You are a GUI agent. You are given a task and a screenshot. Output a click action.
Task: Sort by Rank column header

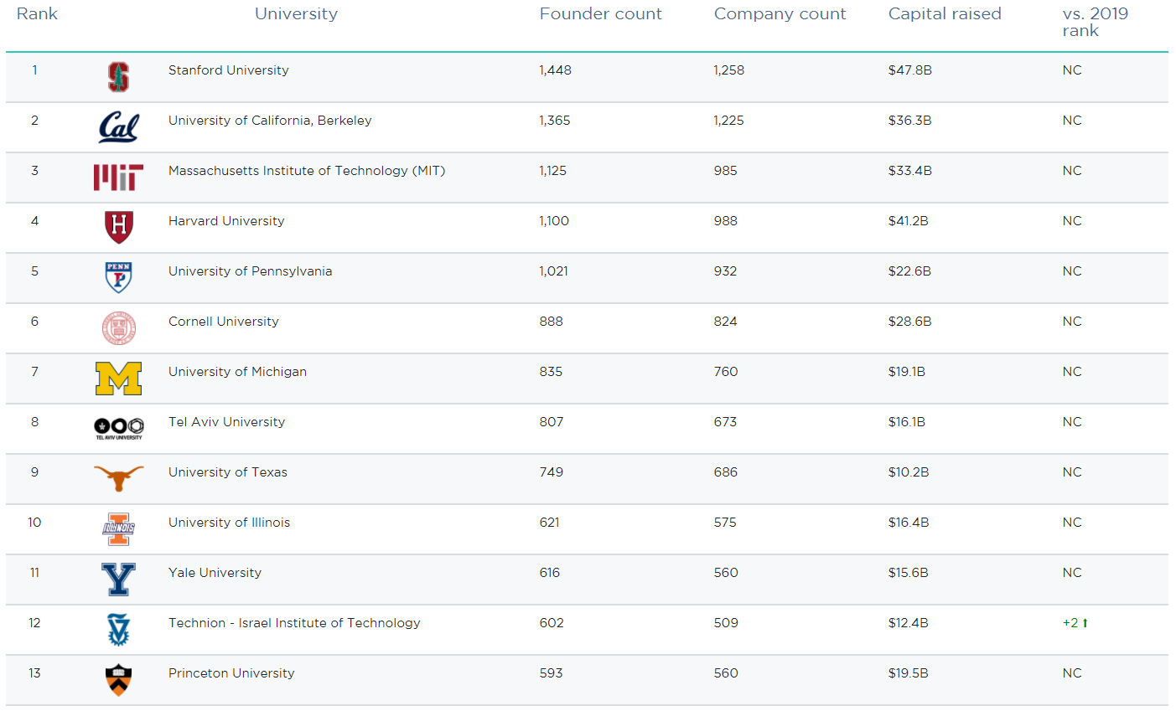click(37, 13)
